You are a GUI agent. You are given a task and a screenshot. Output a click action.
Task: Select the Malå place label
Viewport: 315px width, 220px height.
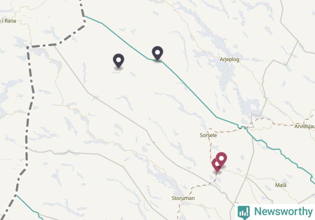(281, 185)
